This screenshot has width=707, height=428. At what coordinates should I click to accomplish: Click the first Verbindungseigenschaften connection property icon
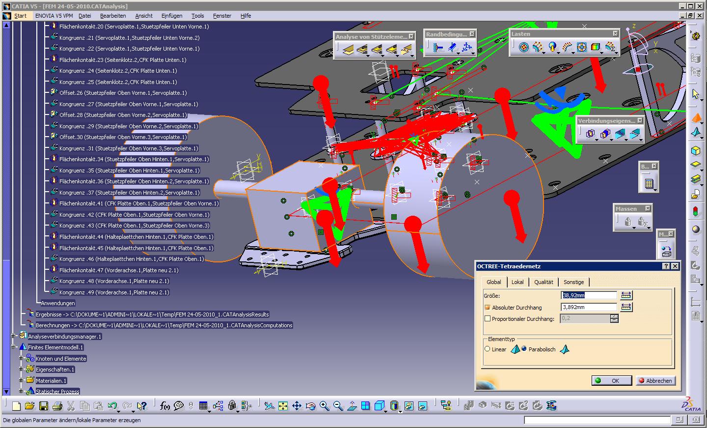590,134
